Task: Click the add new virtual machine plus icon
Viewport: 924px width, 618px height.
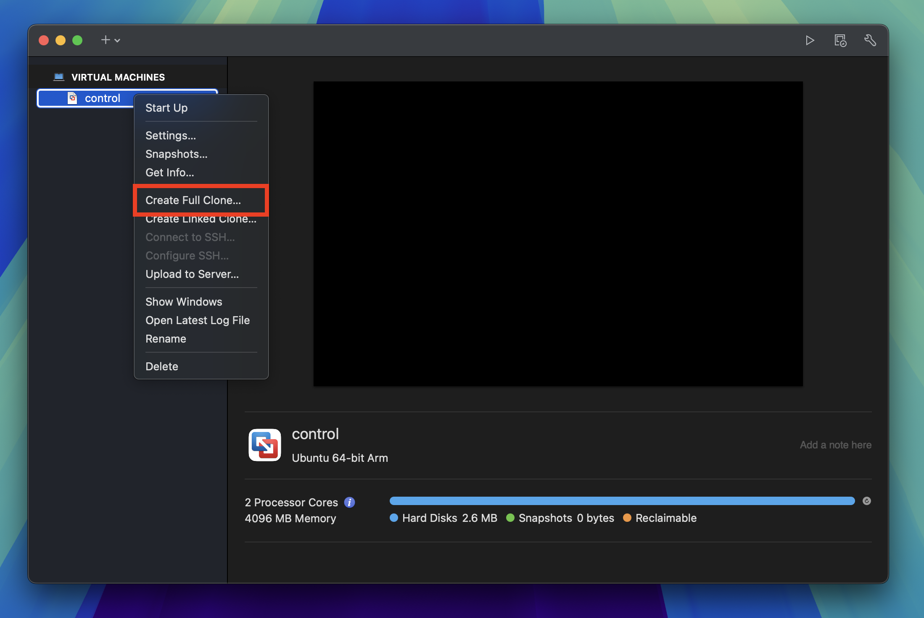Action: (104, 40)
